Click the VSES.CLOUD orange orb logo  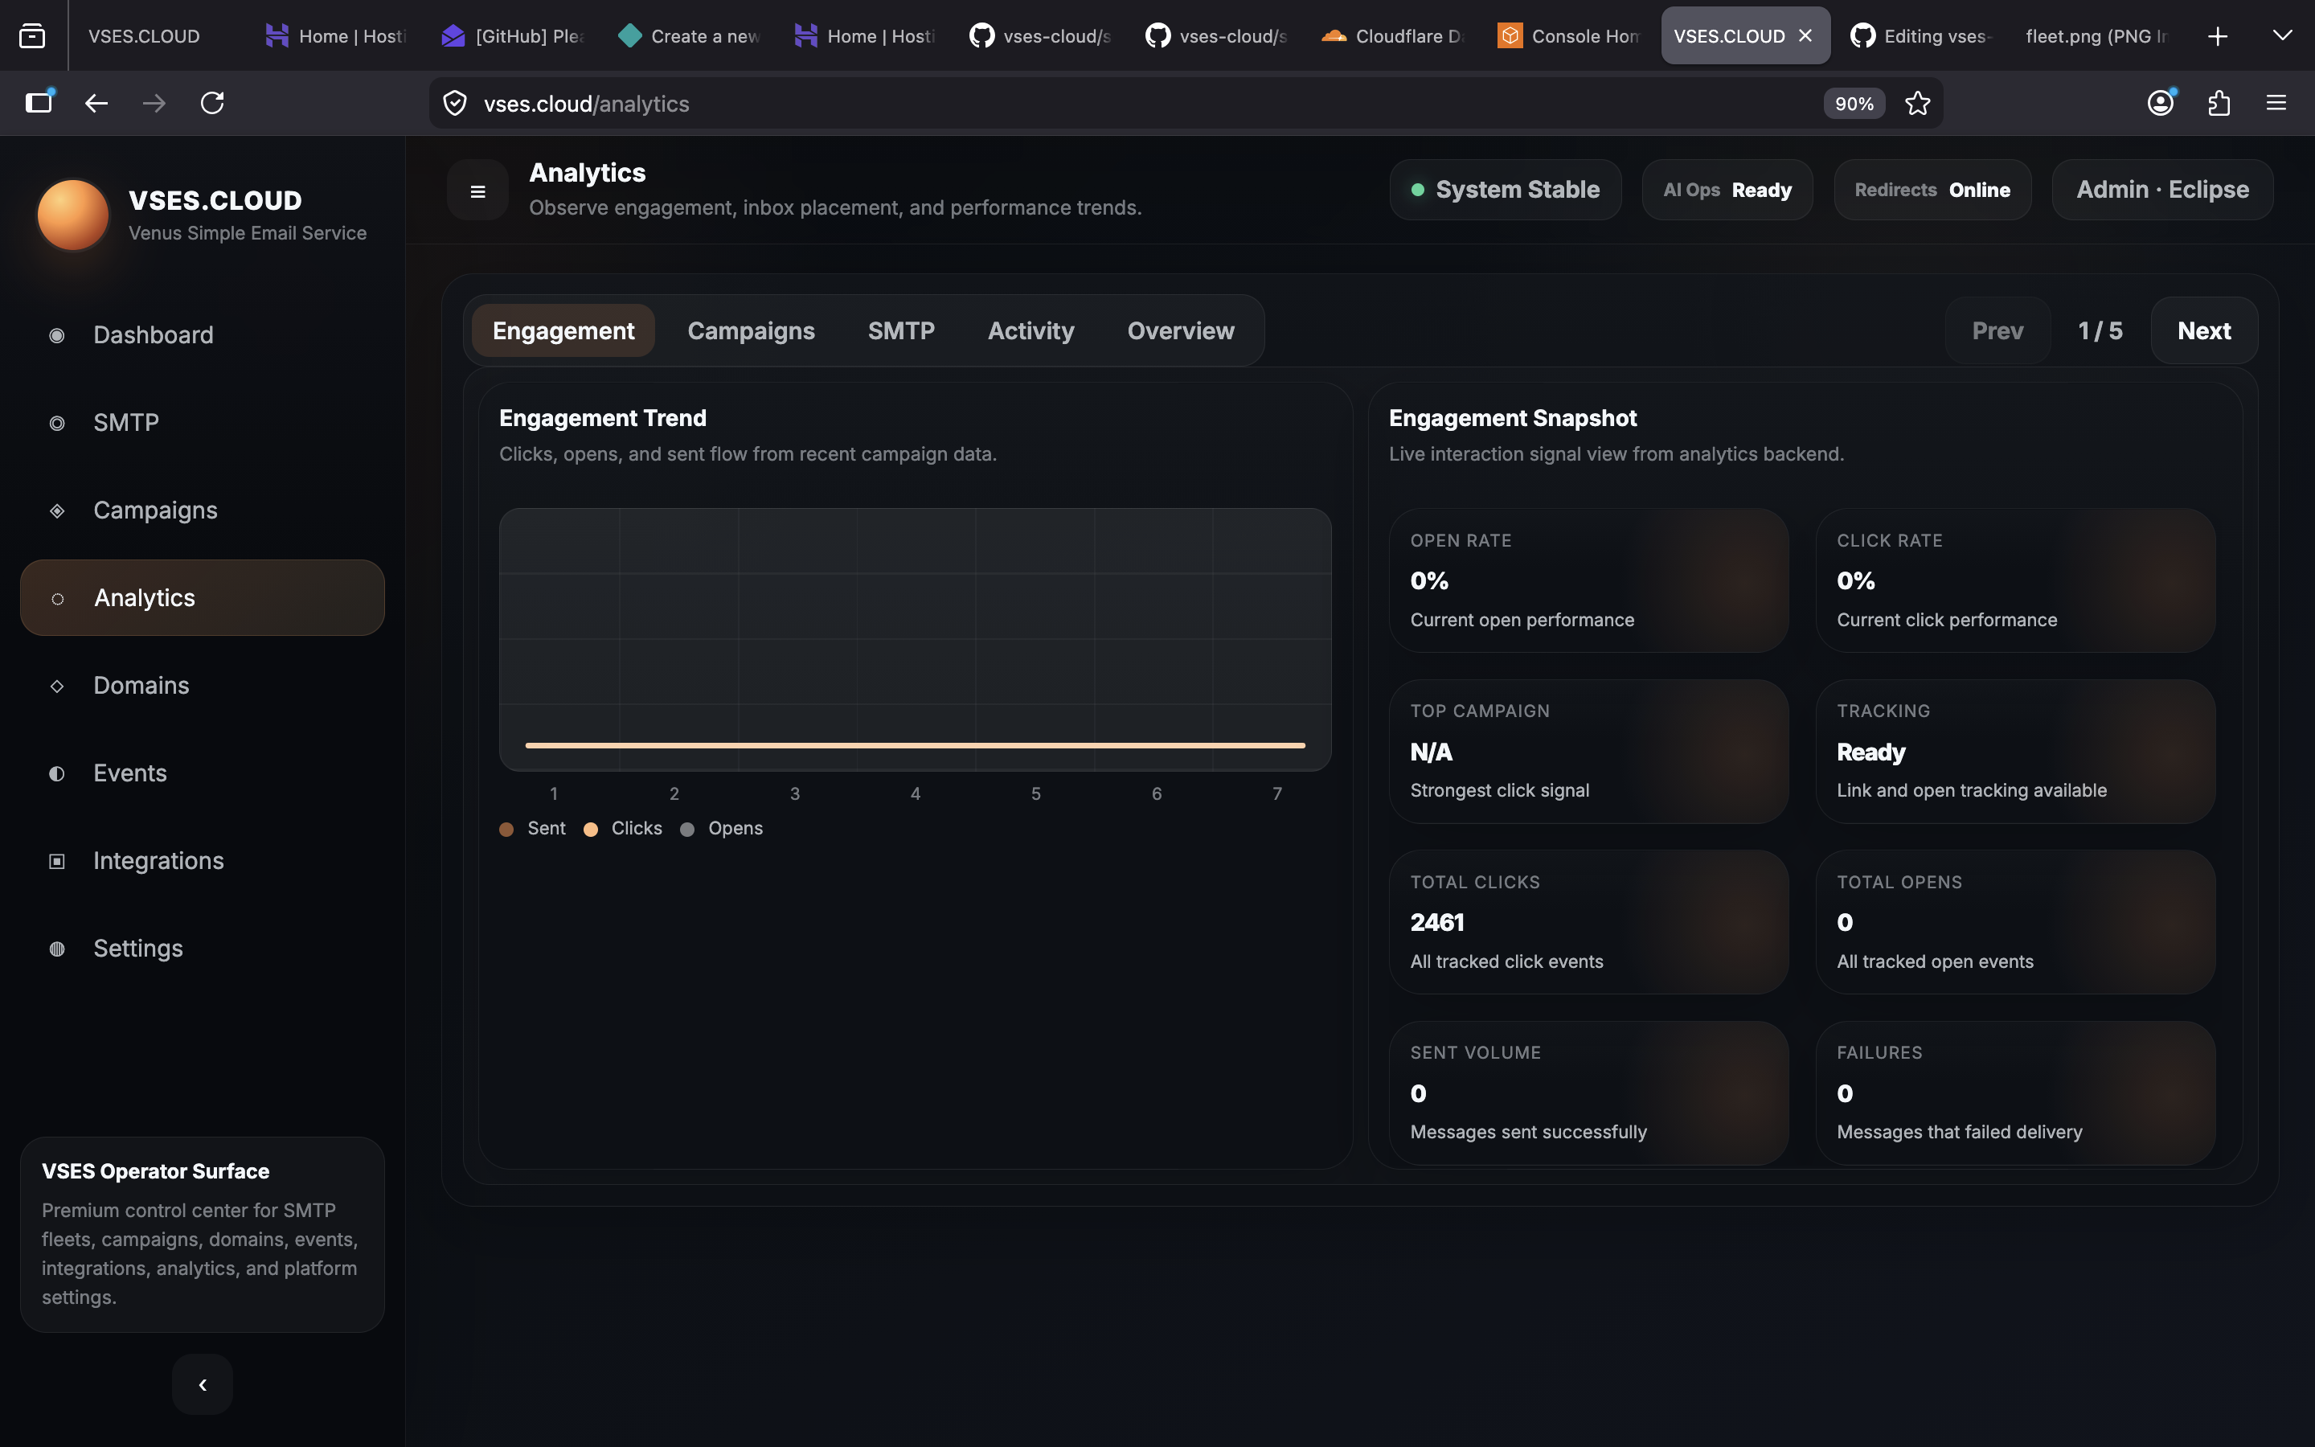click(x=72, y=215)
